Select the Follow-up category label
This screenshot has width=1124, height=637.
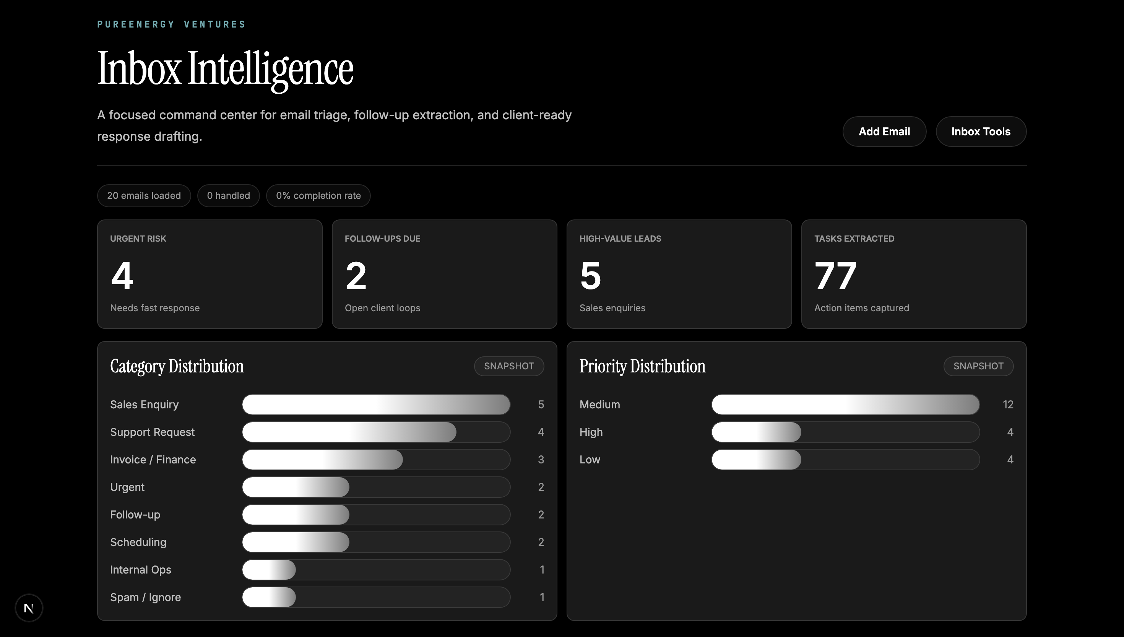click(135, 515)
